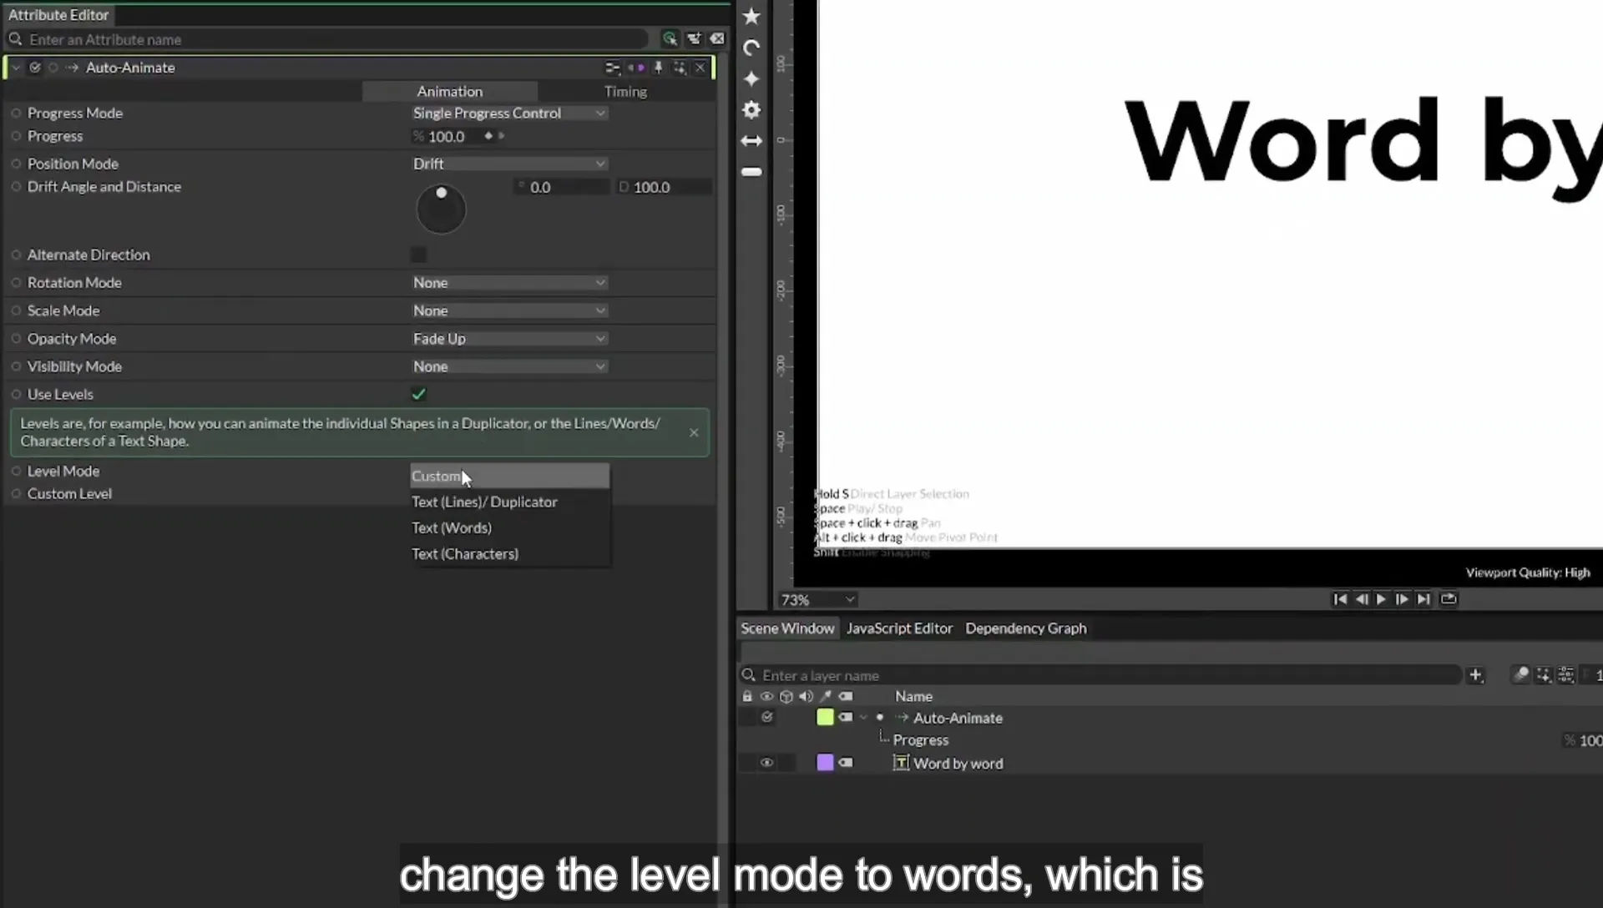The height and width of the screenshot is (908, 1603).
Task: Toggle the loop playback button
Action: tap(1449, 599)
